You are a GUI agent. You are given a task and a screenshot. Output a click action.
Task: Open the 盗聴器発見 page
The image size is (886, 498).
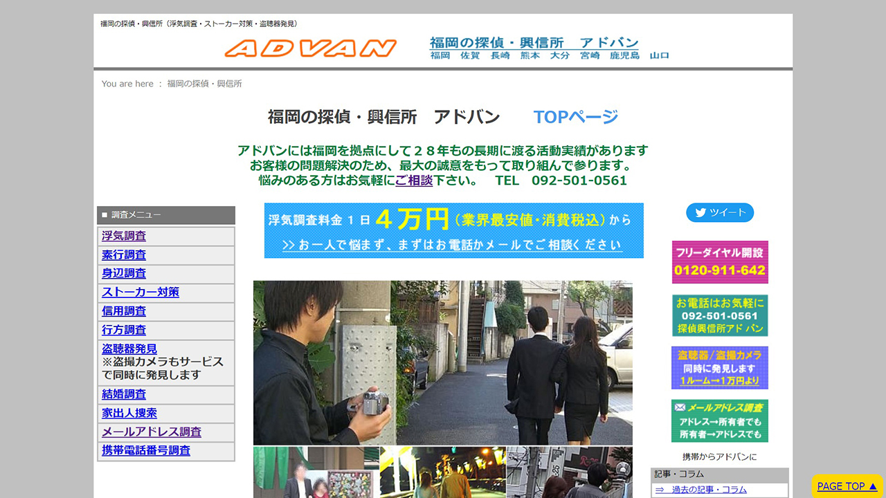pyautogui.click(x=129, y=349)
